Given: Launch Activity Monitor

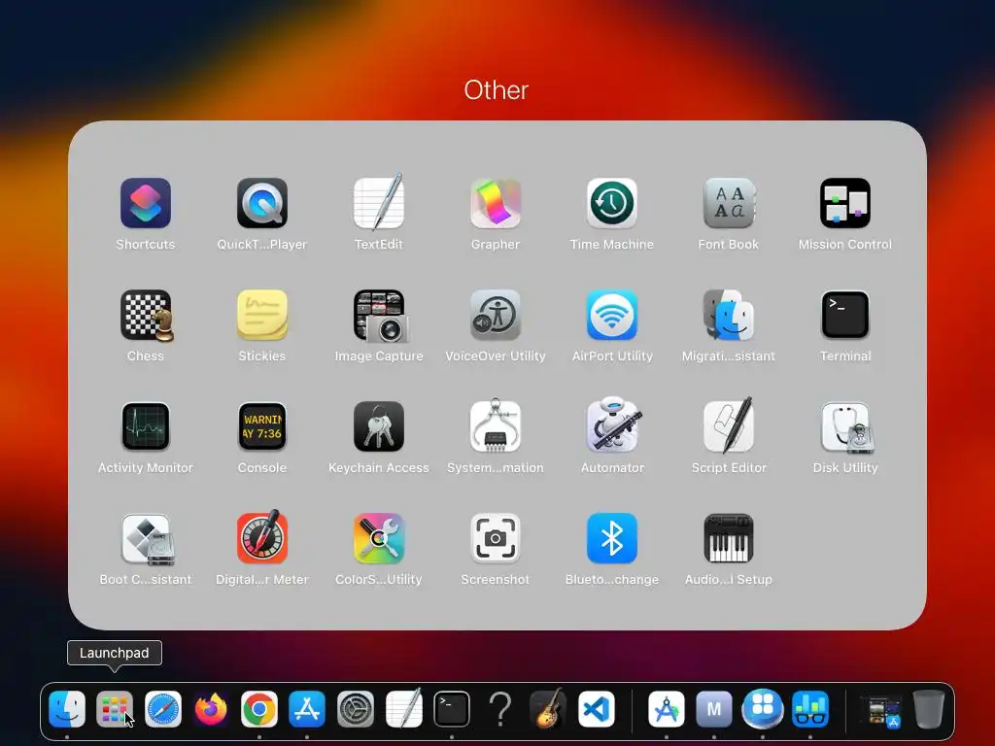Looking at the screenshot, I should tap(146, 427).
